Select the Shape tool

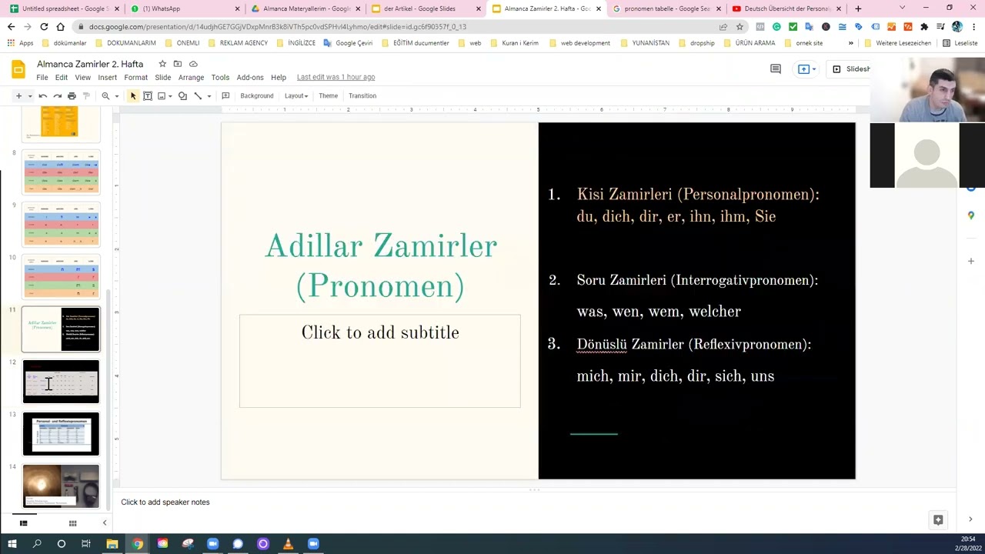point(182,96)
